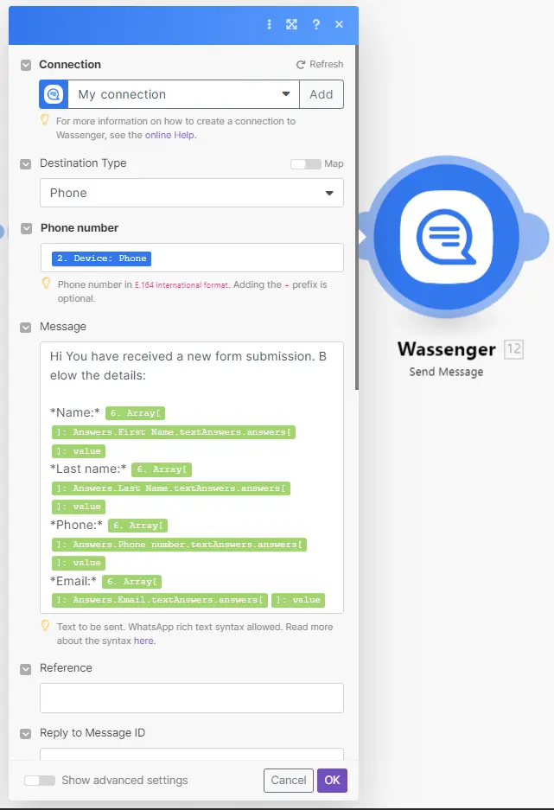Toggle the Reference field collapse checkbox
The height and width of the screenshot is (810, 554).
click(x=26, y=668)
